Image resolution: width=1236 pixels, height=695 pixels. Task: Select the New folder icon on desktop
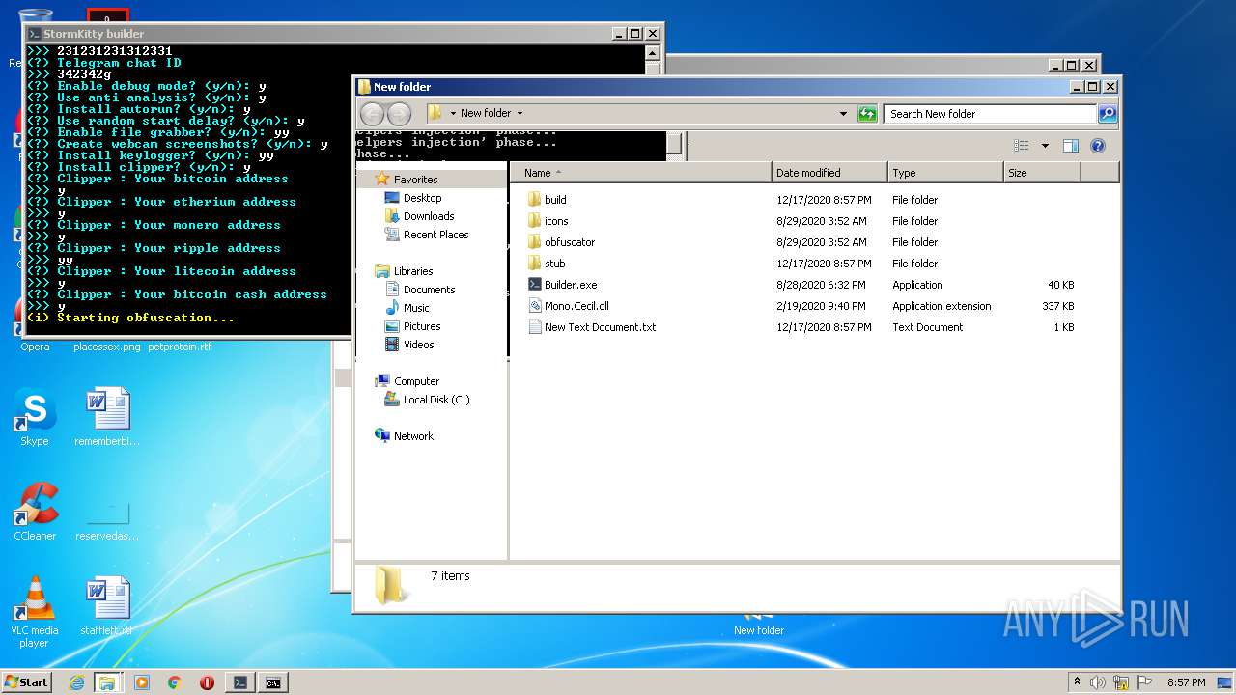tap(759, 623)
